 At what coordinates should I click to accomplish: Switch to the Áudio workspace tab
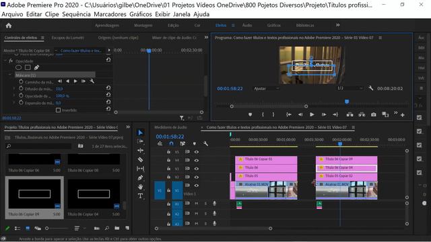pyautogui.click(x=247, y=26)
